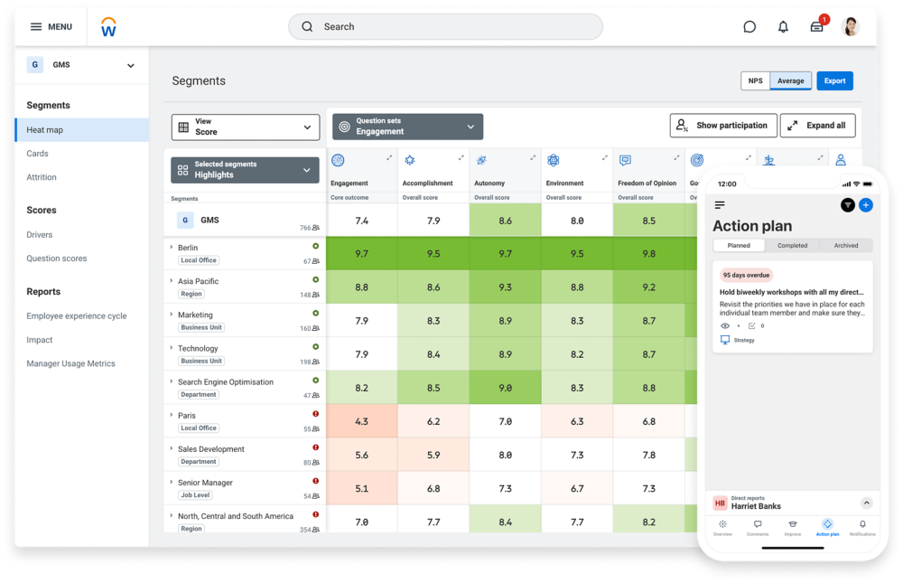Expand the Engagement column arrows icon
This screenshot has height=583, width=903.
click(389, 158)
